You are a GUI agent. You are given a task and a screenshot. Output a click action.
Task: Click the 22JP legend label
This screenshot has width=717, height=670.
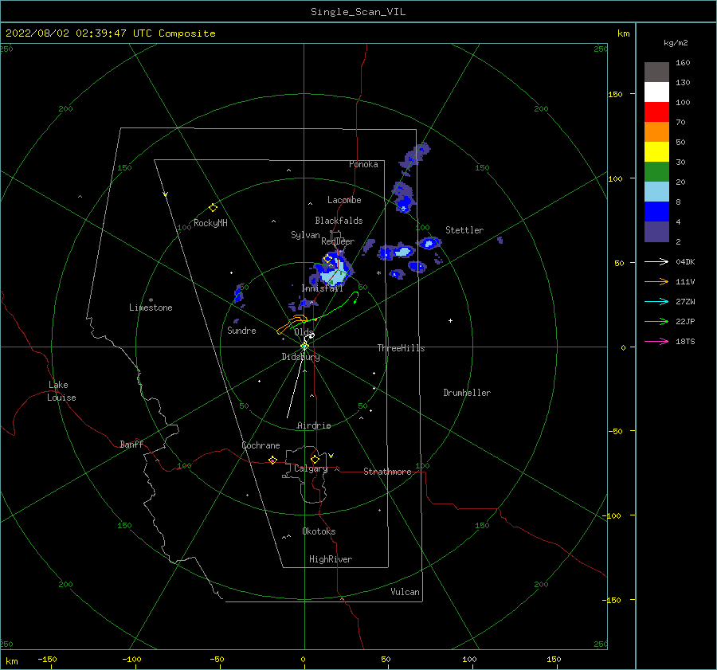[x=685, y=322]
